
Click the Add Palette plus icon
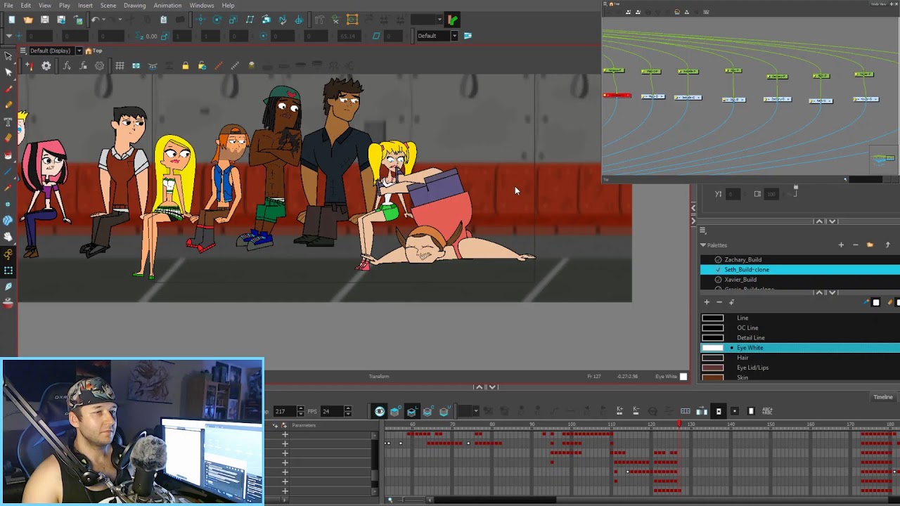point(841,245)
